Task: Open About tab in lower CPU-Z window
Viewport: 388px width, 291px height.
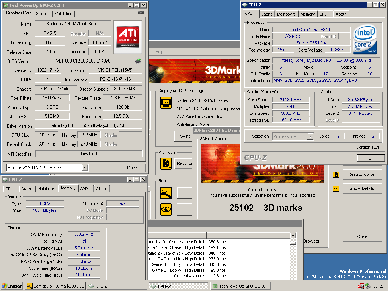Action: click(102, 189)
